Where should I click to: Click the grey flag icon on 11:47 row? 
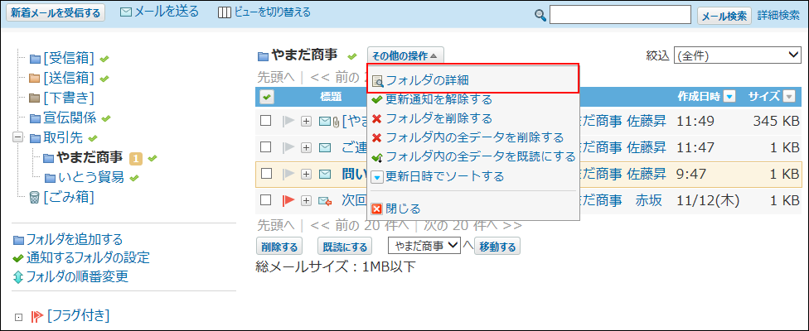point(288,148)
